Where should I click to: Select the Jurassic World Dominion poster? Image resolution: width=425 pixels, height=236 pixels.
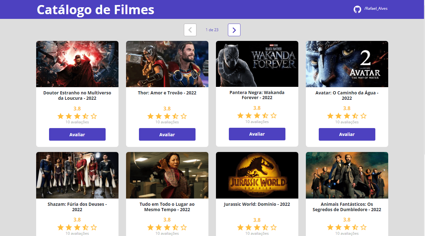click(257, 175)
